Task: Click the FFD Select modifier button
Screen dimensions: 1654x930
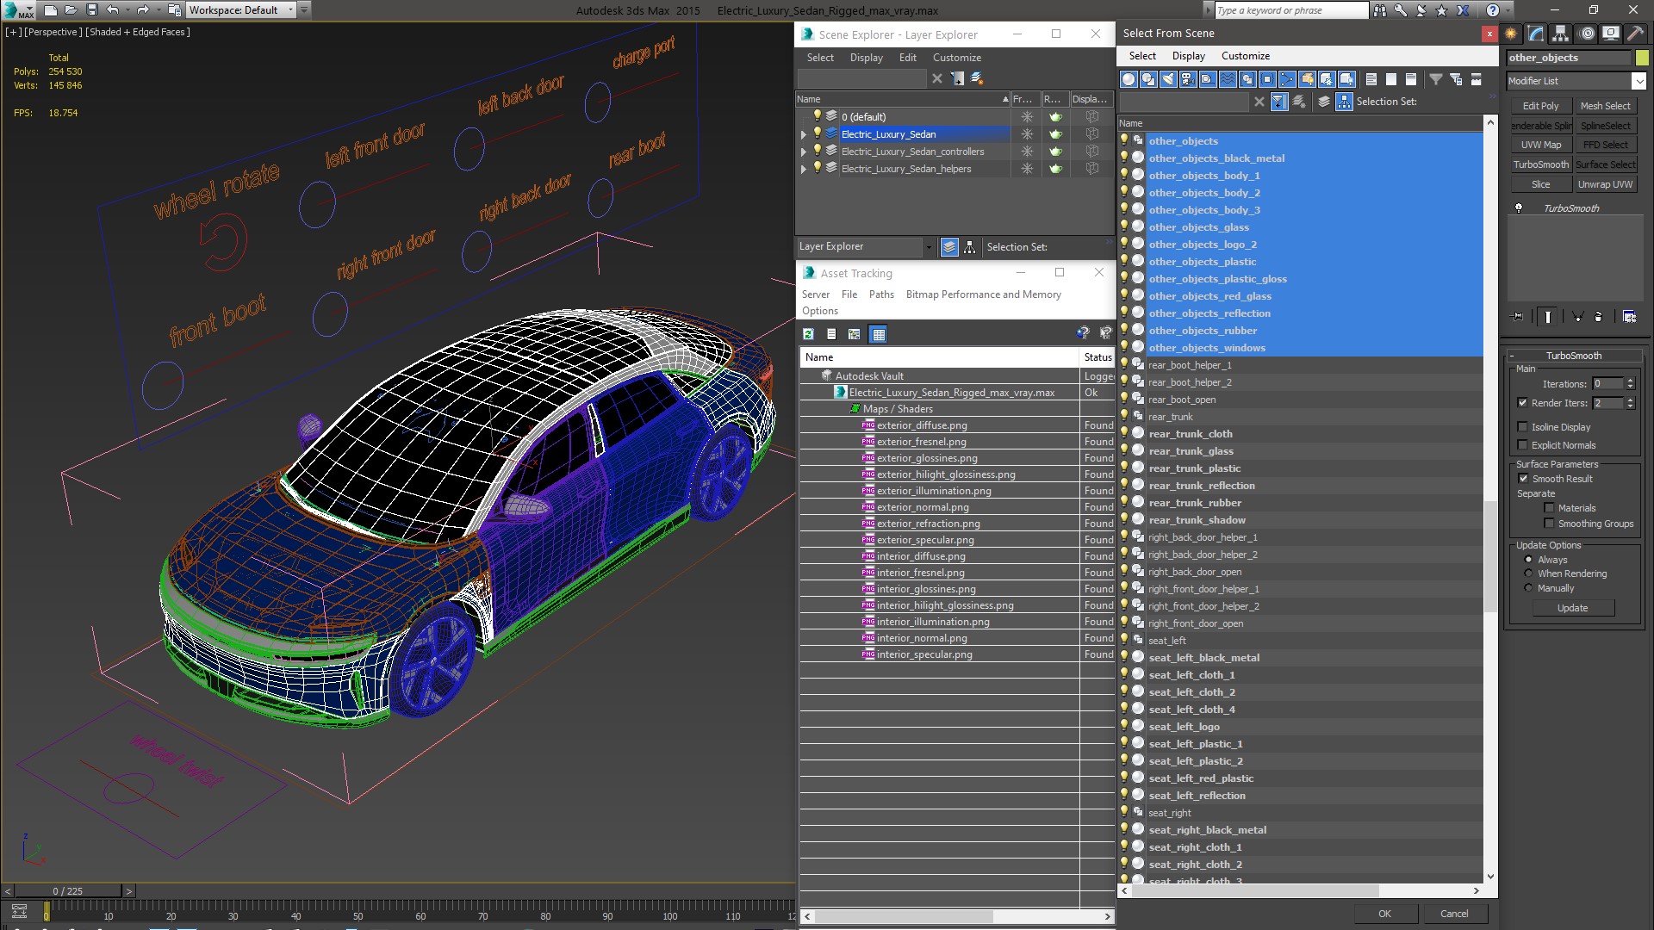Action: point(1605,145)
